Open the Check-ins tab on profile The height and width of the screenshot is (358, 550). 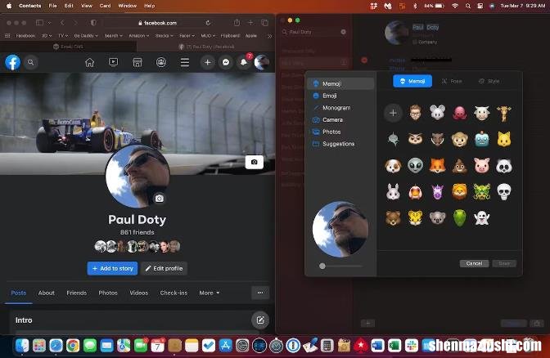pyautogui.click(x=174, y=293)
